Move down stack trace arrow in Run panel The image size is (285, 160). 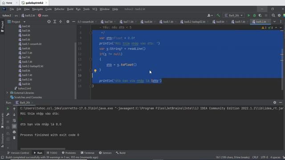pos(14,115)
